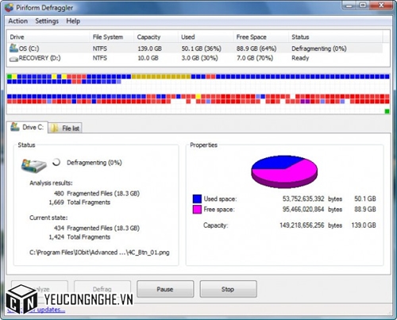Select the OS (C:) drive icon
Image resolution: width=397 pixels, height=320 pixels.
13,48
